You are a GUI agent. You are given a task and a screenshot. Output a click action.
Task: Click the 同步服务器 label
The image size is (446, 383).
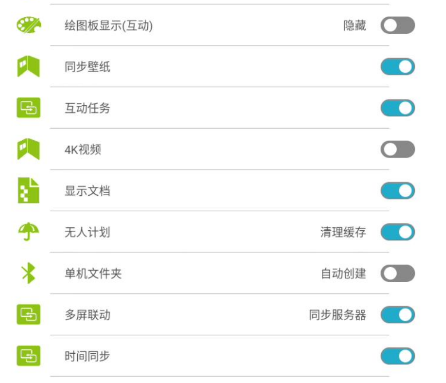[337, 315]
